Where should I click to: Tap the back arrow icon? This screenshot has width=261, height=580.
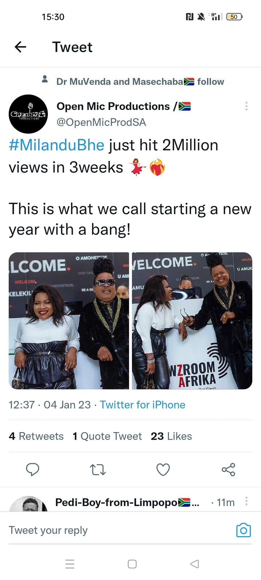click(x=20, y=47)
